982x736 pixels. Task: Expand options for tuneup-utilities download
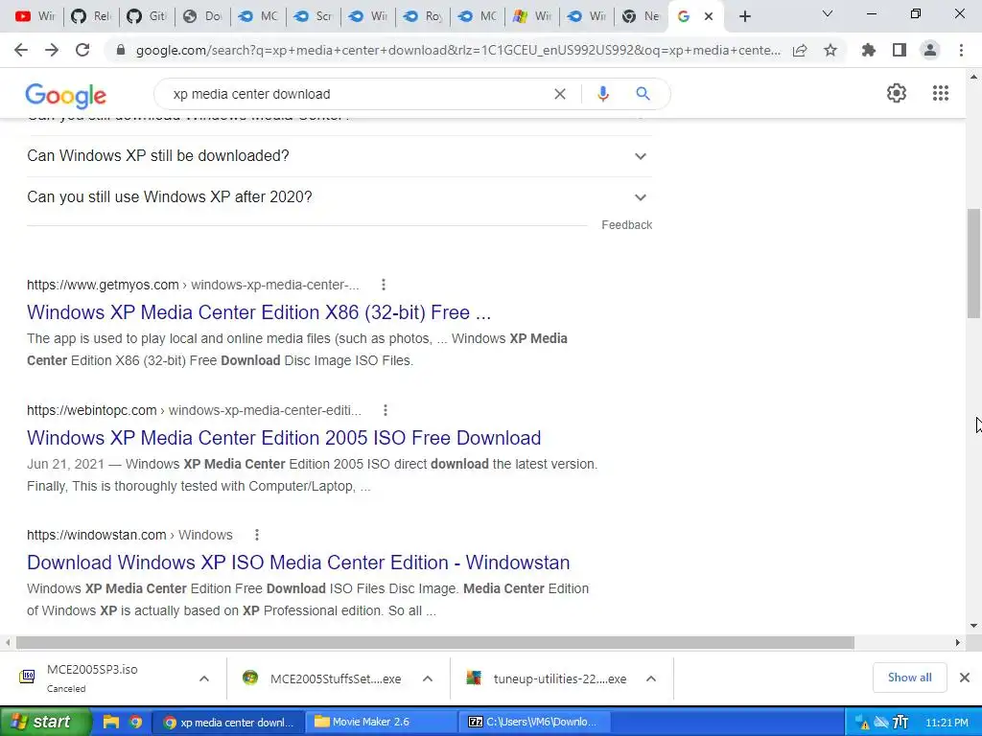(x=651, y=678)
